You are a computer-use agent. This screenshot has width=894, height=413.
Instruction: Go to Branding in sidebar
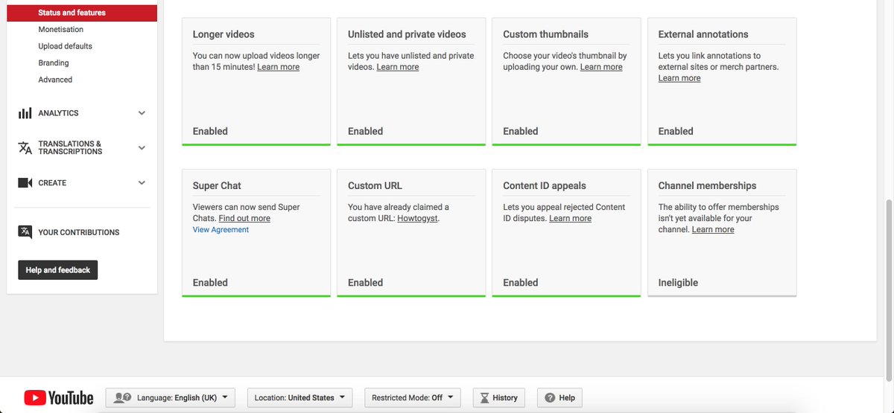coord(54,63)
